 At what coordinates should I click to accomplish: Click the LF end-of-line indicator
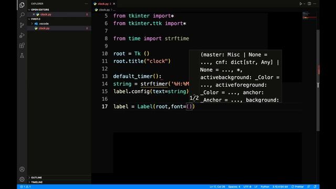[256, 187]
